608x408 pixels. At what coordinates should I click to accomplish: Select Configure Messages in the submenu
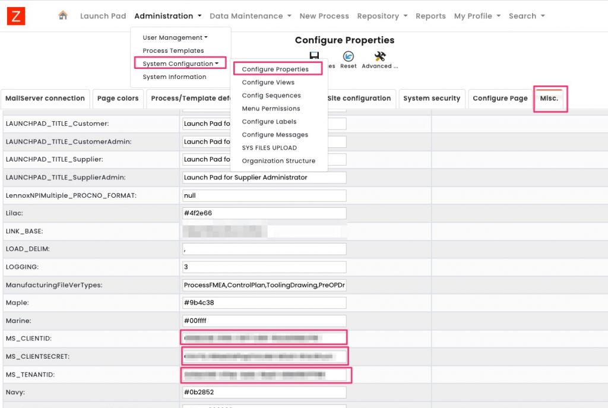(x=275, y=135)
